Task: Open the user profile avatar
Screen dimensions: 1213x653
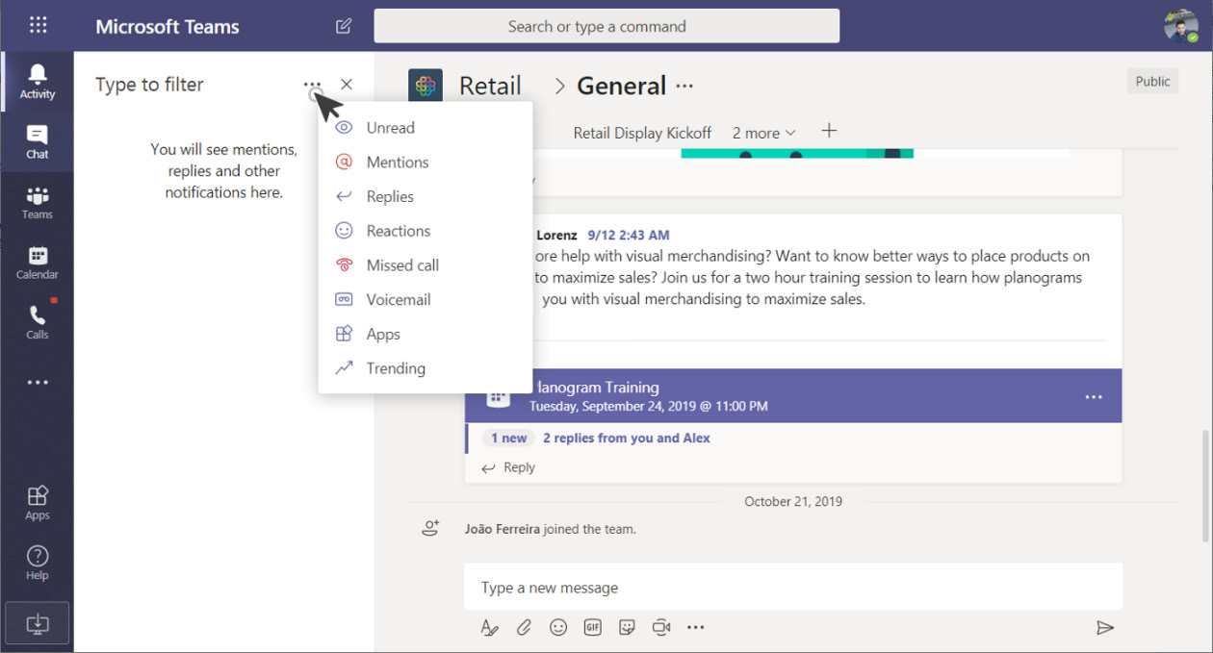Action: click(1180, 26)
